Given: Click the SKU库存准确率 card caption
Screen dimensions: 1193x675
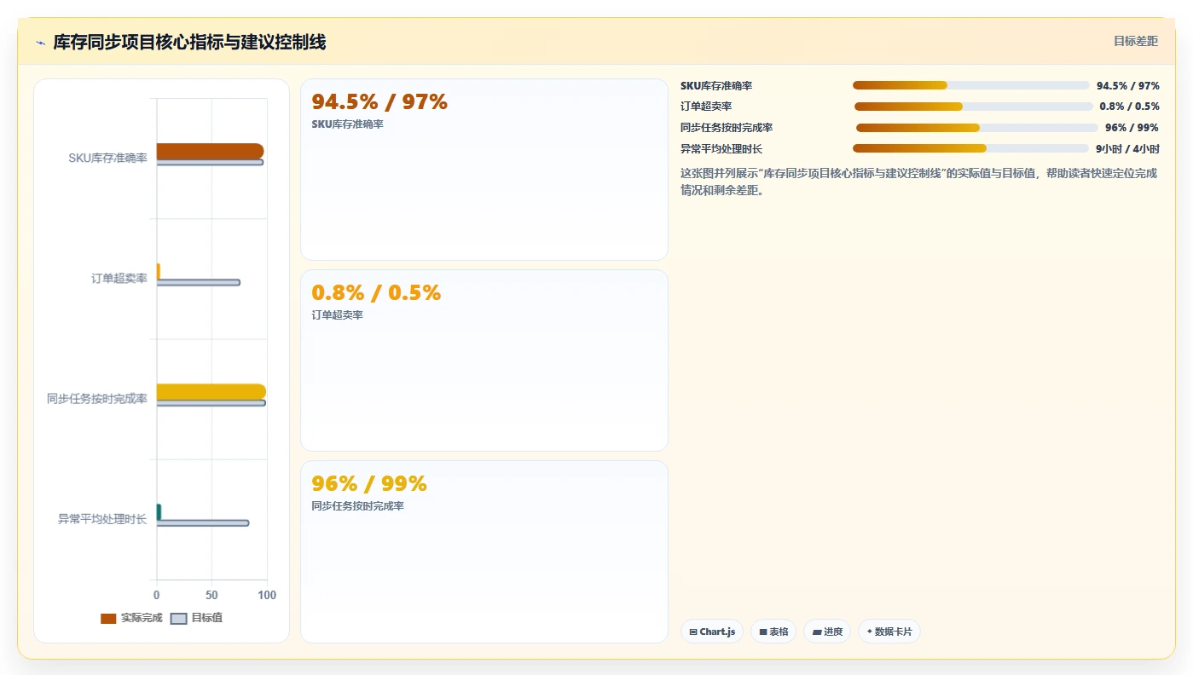Looking at the screenshot, I should pos(347,124).
